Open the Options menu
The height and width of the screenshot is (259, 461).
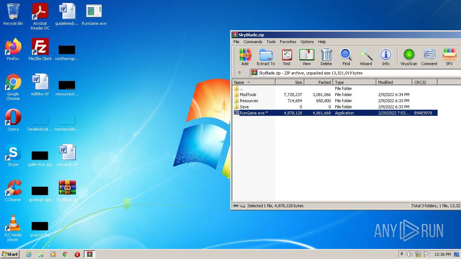[307, 42]
